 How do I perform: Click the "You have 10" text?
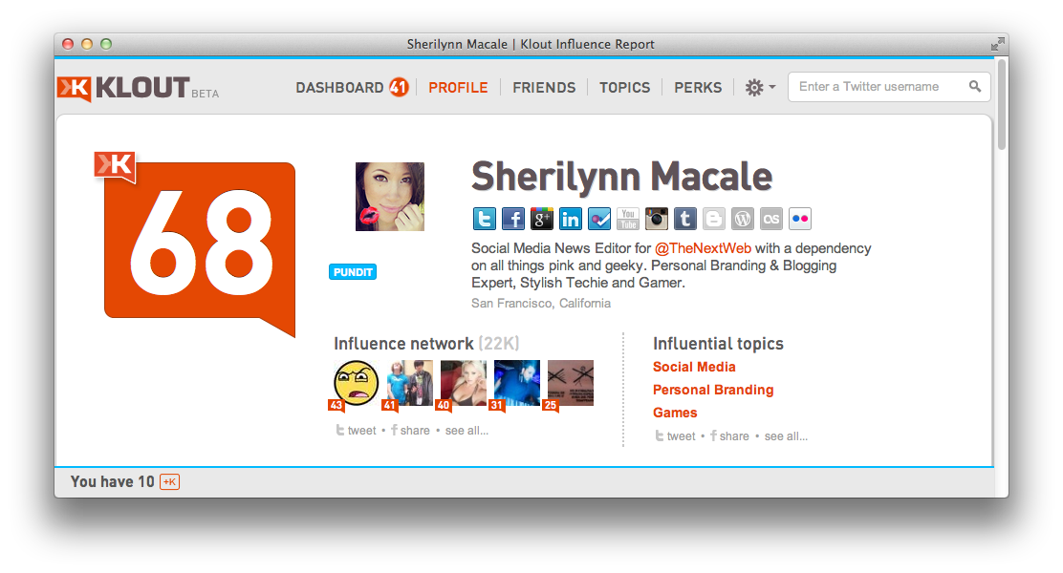(x=113, y=481)
